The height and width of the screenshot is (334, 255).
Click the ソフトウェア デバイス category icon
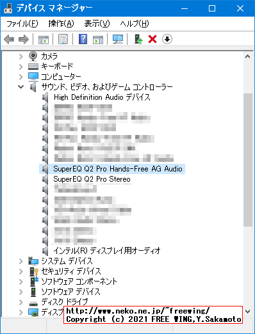tap(33, 292)
